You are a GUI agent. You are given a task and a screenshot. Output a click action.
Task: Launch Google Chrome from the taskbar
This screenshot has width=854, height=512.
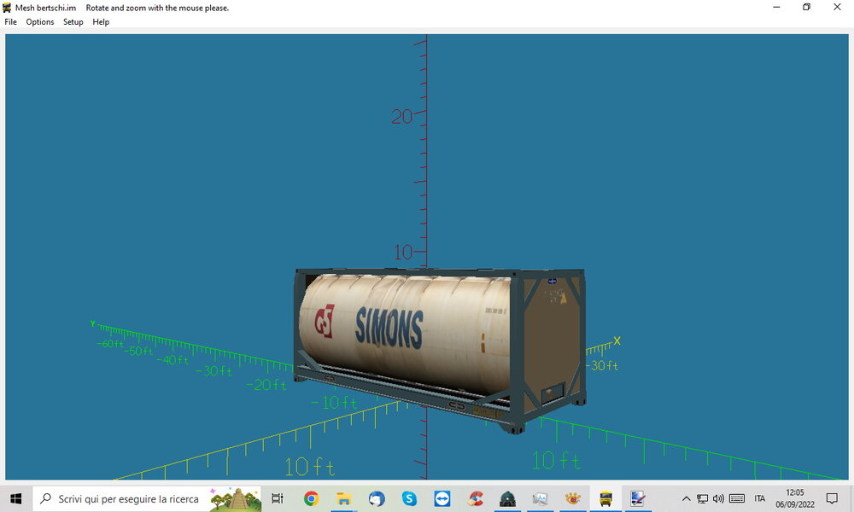pos(311,498)
